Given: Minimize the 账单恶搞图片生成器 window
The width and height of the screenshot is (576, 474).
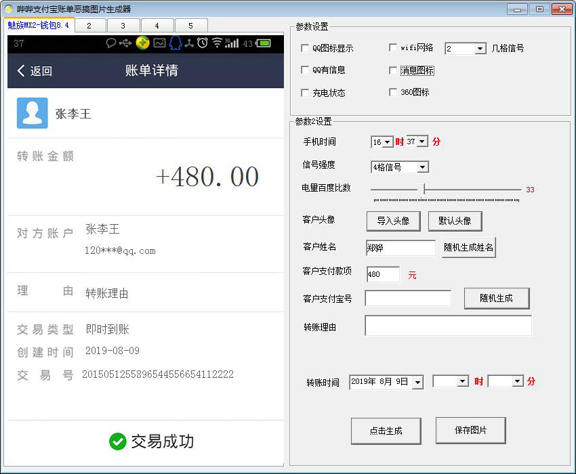Looking at the screenshot, I should pyautogui.click(x=517, y=9).
